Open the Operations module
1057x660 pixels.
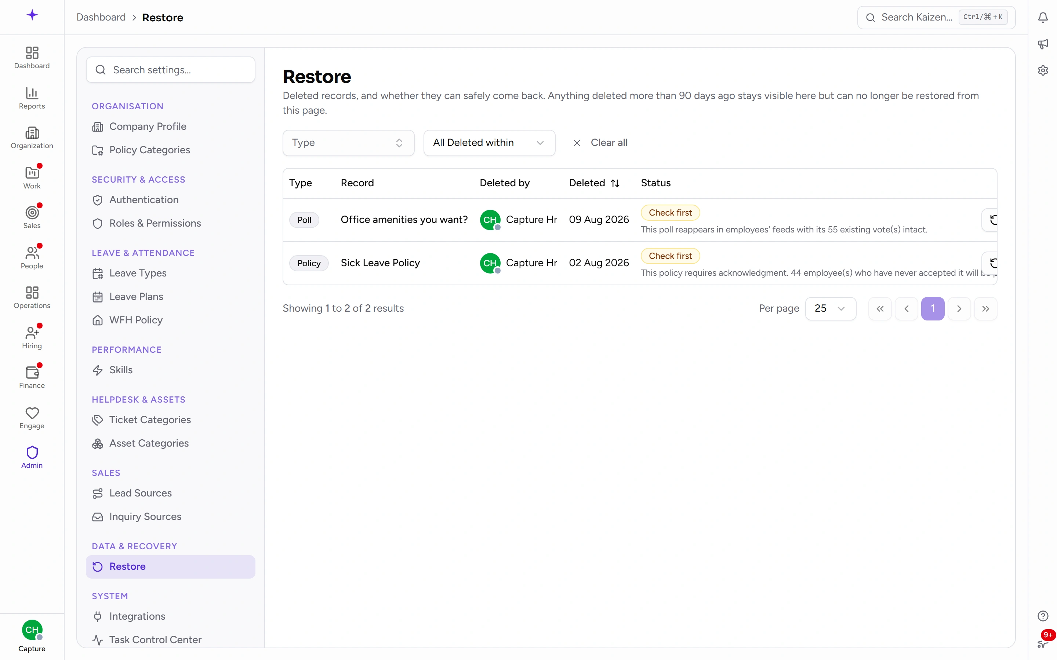32,298
